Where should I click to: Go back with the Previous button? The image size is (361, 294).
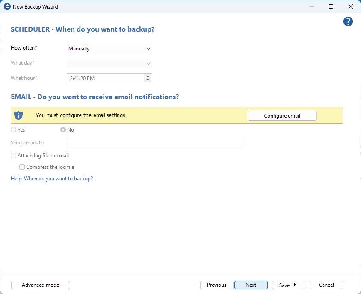pos(216,285)
